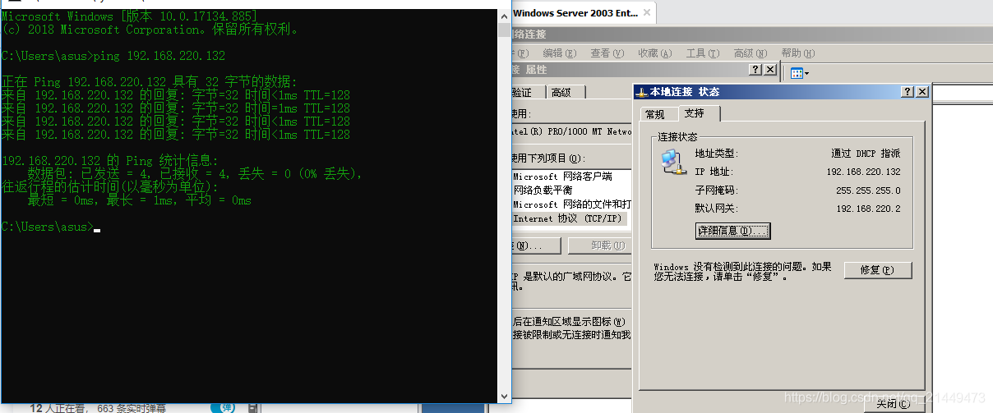Viewport: 993px width, 413px height.
Task: Click the 数据包 statistics line in console
Action: point(196,173)
